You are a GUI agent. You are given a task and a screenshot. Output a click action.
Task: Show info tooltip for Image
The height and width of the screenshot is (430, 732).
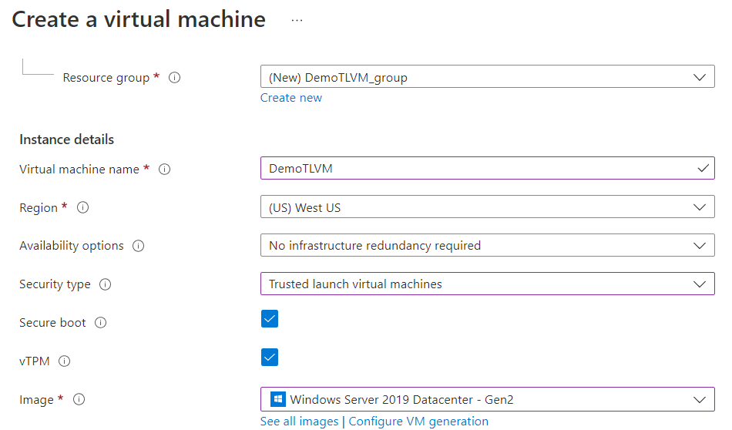coord(79,400)
